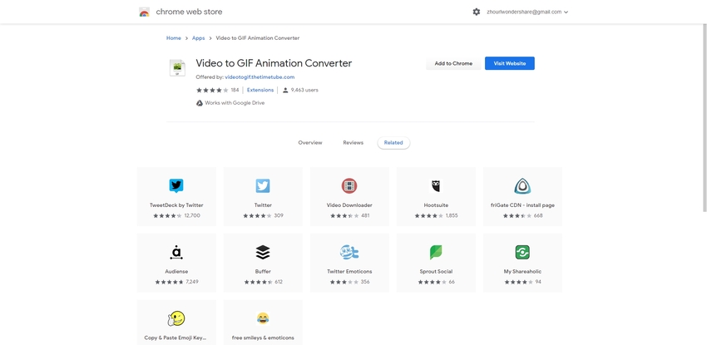Viewport: 707px width, 345px height.
Task: Click the Audiense title text
Action: click(176, 272)
